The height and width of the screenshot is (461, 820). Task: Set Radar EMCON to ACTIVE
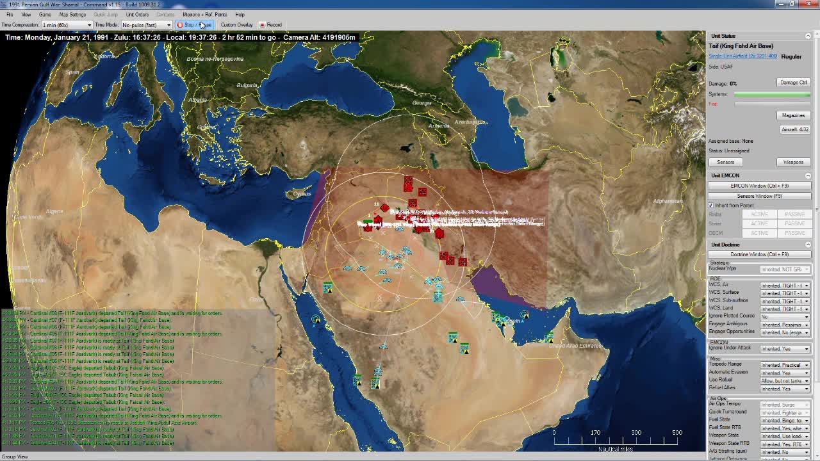[759, 214]
